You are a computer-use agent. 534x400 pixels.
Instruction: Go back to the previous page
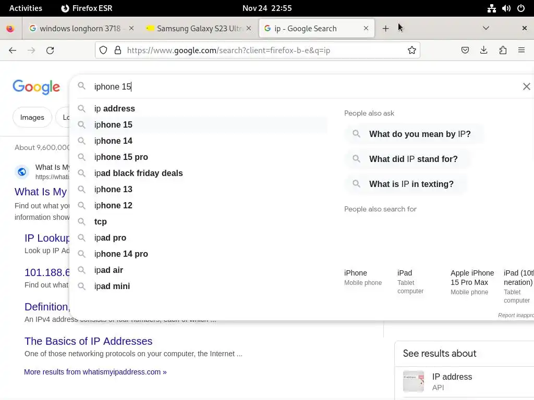click(x=13, y=51)
